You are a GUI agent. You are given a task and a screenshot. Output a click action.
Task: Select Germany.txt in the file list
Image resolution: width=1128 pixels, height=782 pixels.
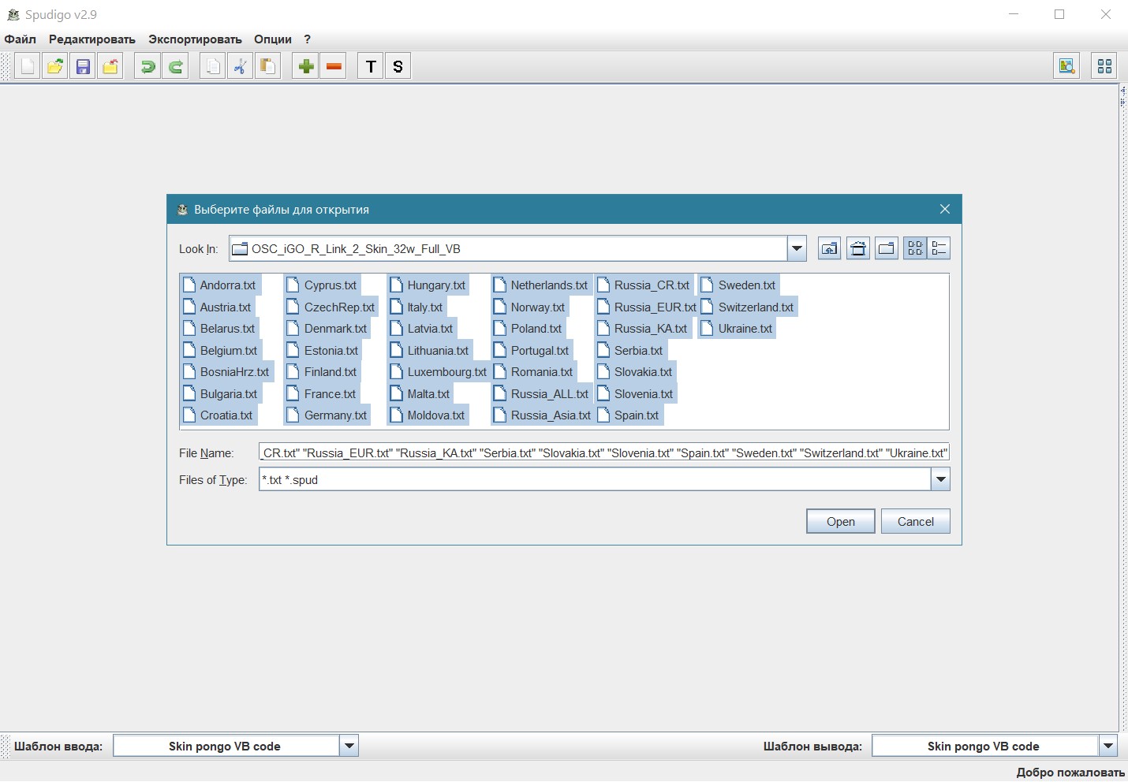(x=327, y=415)
